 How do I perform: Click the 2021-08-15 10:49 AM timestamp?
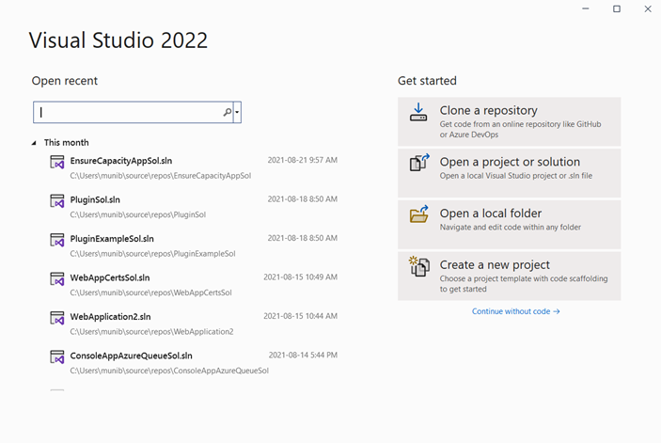tap(300, 277)
